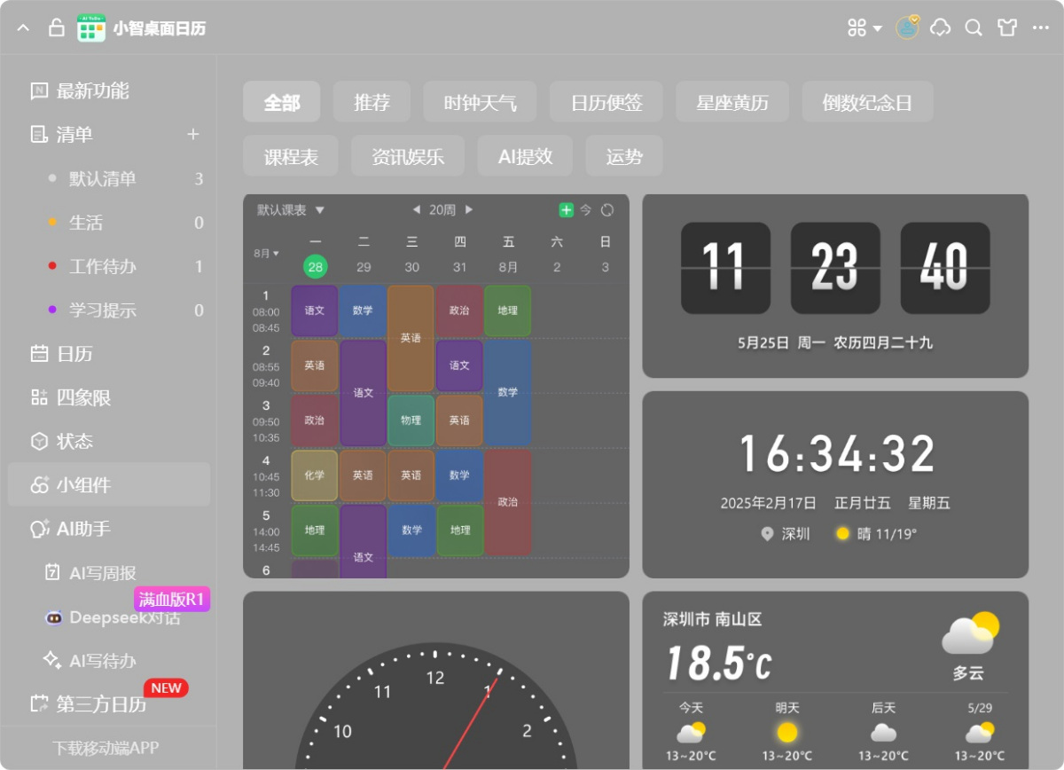Click the refresh icon in the timetable widget

click(x=607, y=209)
